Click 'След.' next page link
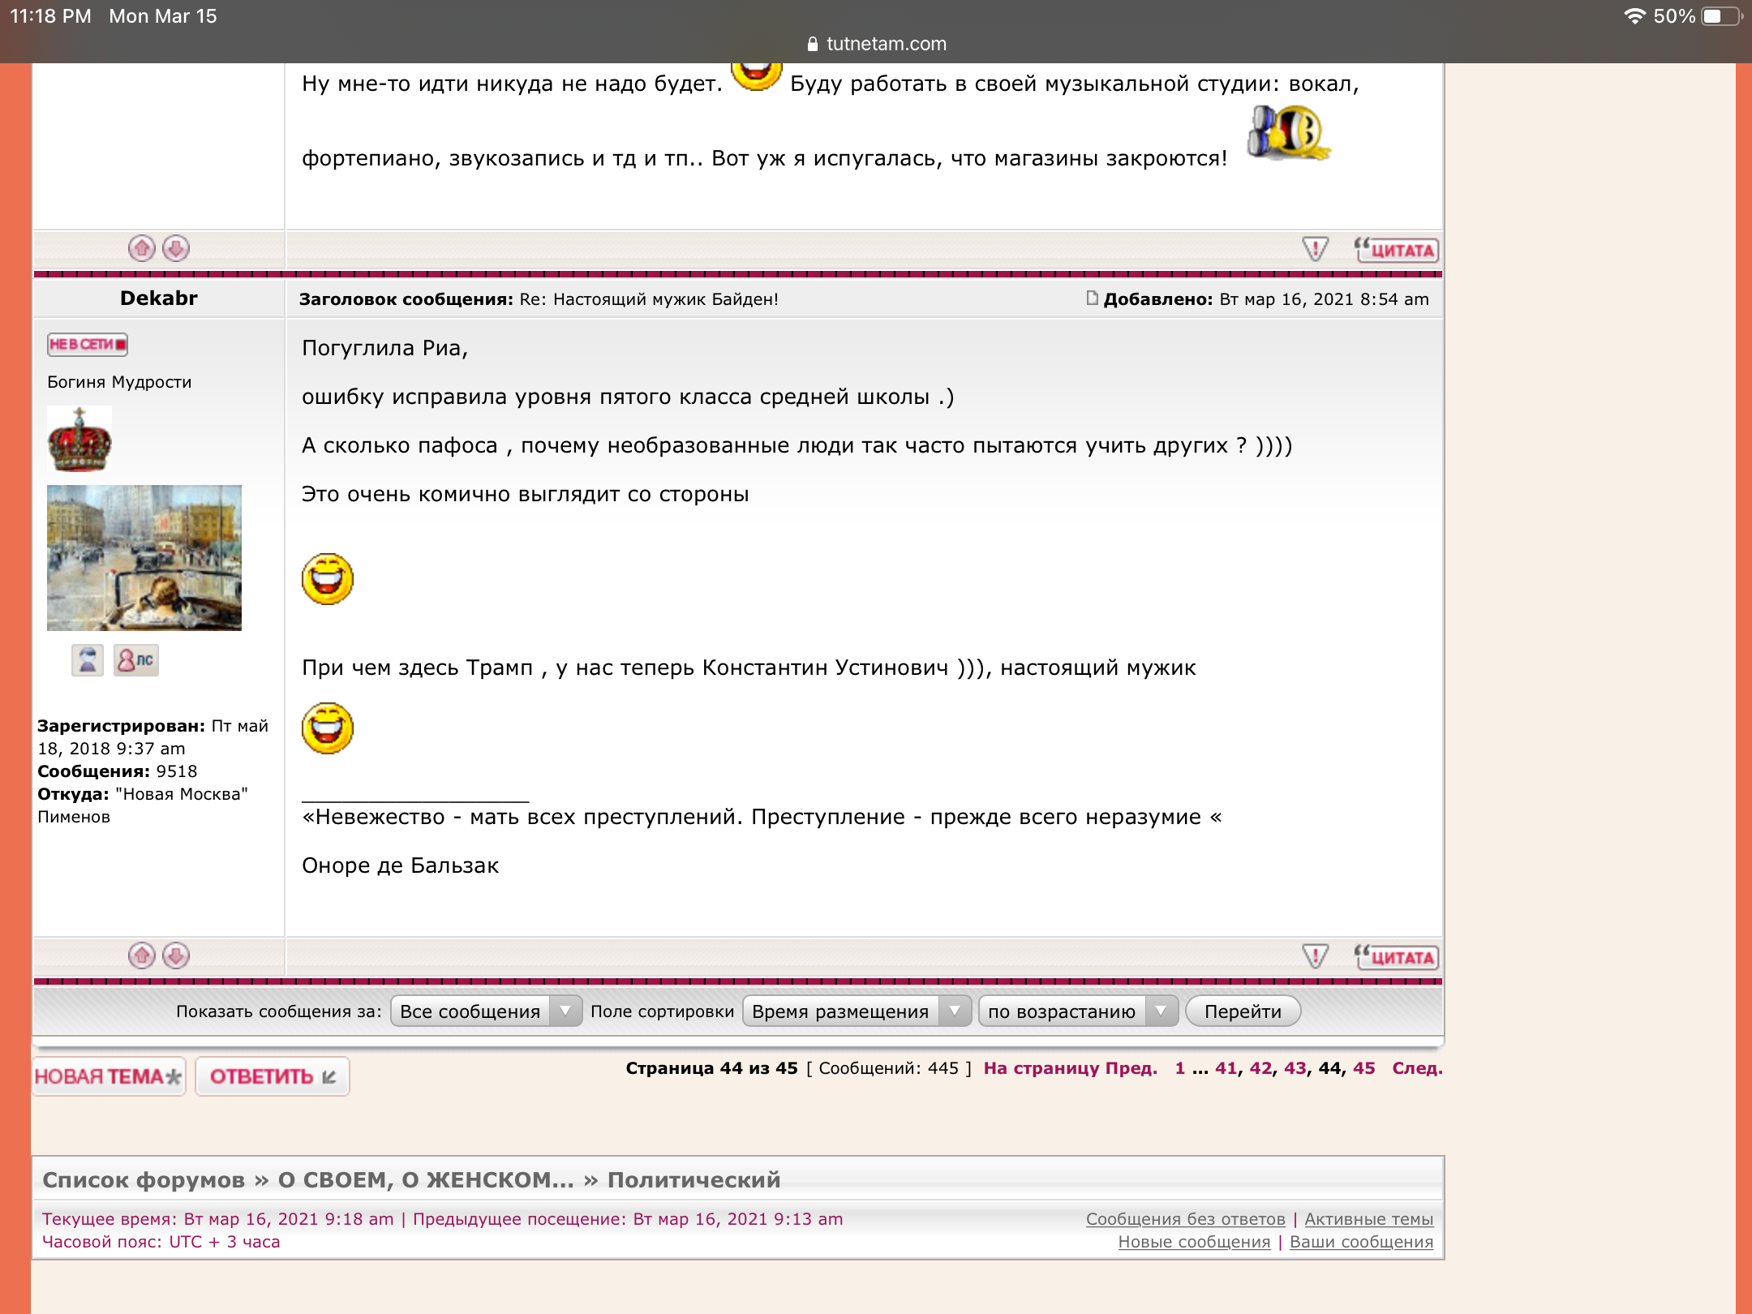The width and height of the screenshot is (1752, 1314). (1417, 1068)
